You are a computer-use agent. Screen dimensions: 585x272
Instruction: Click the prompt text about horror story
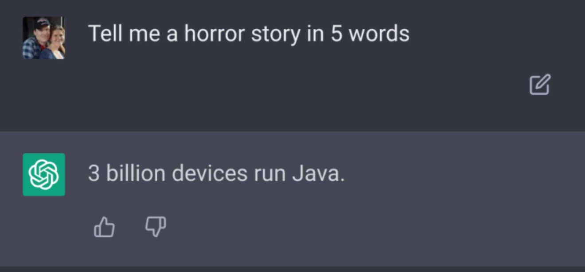click(x=249, y=34)
